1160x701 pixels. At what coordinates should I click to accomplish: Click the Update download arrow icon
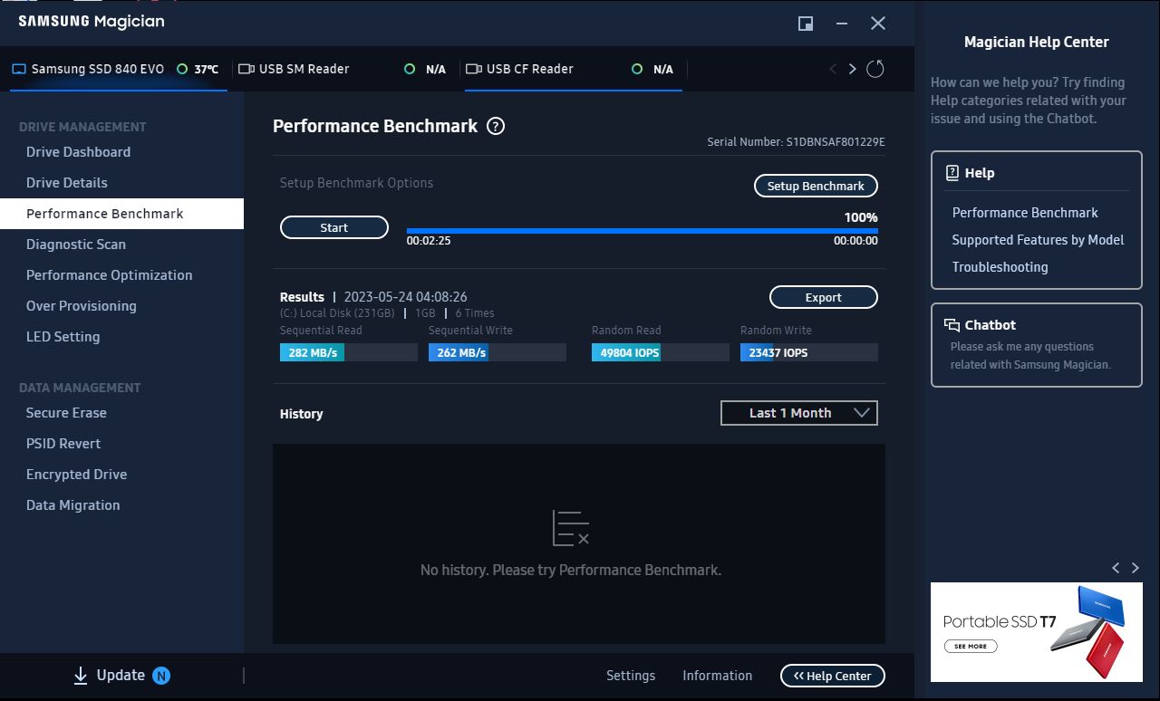point(81,676)
